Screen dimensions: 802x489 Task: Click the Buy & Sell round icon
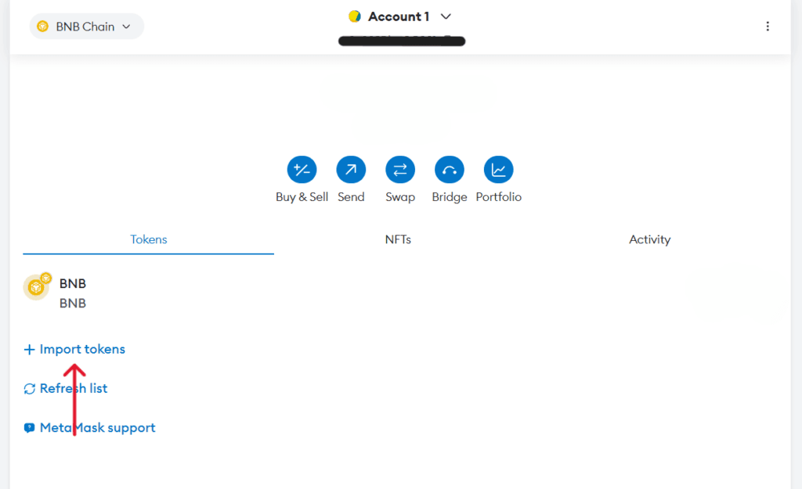[302, 170]
